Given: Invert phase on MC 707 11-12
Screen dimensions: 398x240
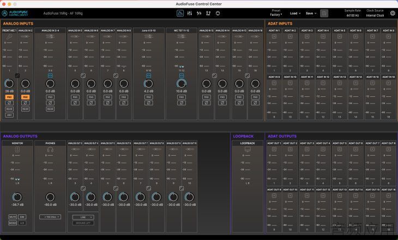Looking at the screenshot, I should (182, 103).
